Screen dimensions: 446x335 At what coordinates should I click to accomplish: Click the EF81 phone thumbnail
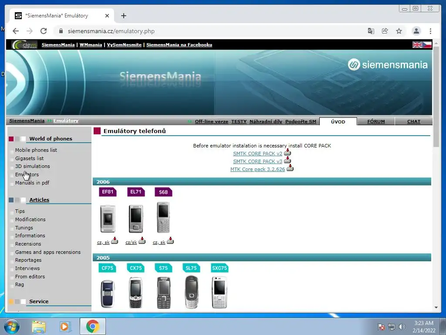[x=108, y=219]
